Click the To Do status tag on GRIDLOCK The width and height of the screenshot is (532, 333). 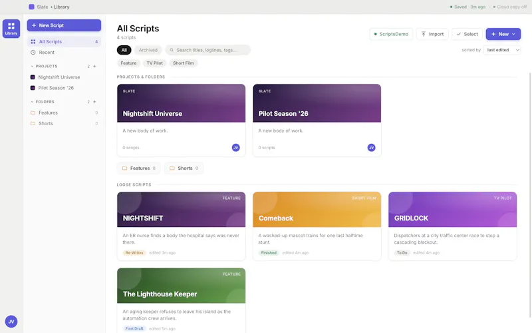(x=402, y=252)
